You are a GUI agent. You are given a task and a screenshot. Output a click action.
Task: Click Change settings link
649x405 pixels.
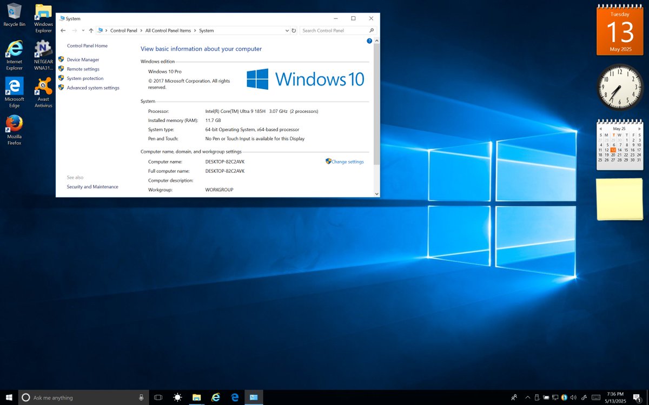347,161
